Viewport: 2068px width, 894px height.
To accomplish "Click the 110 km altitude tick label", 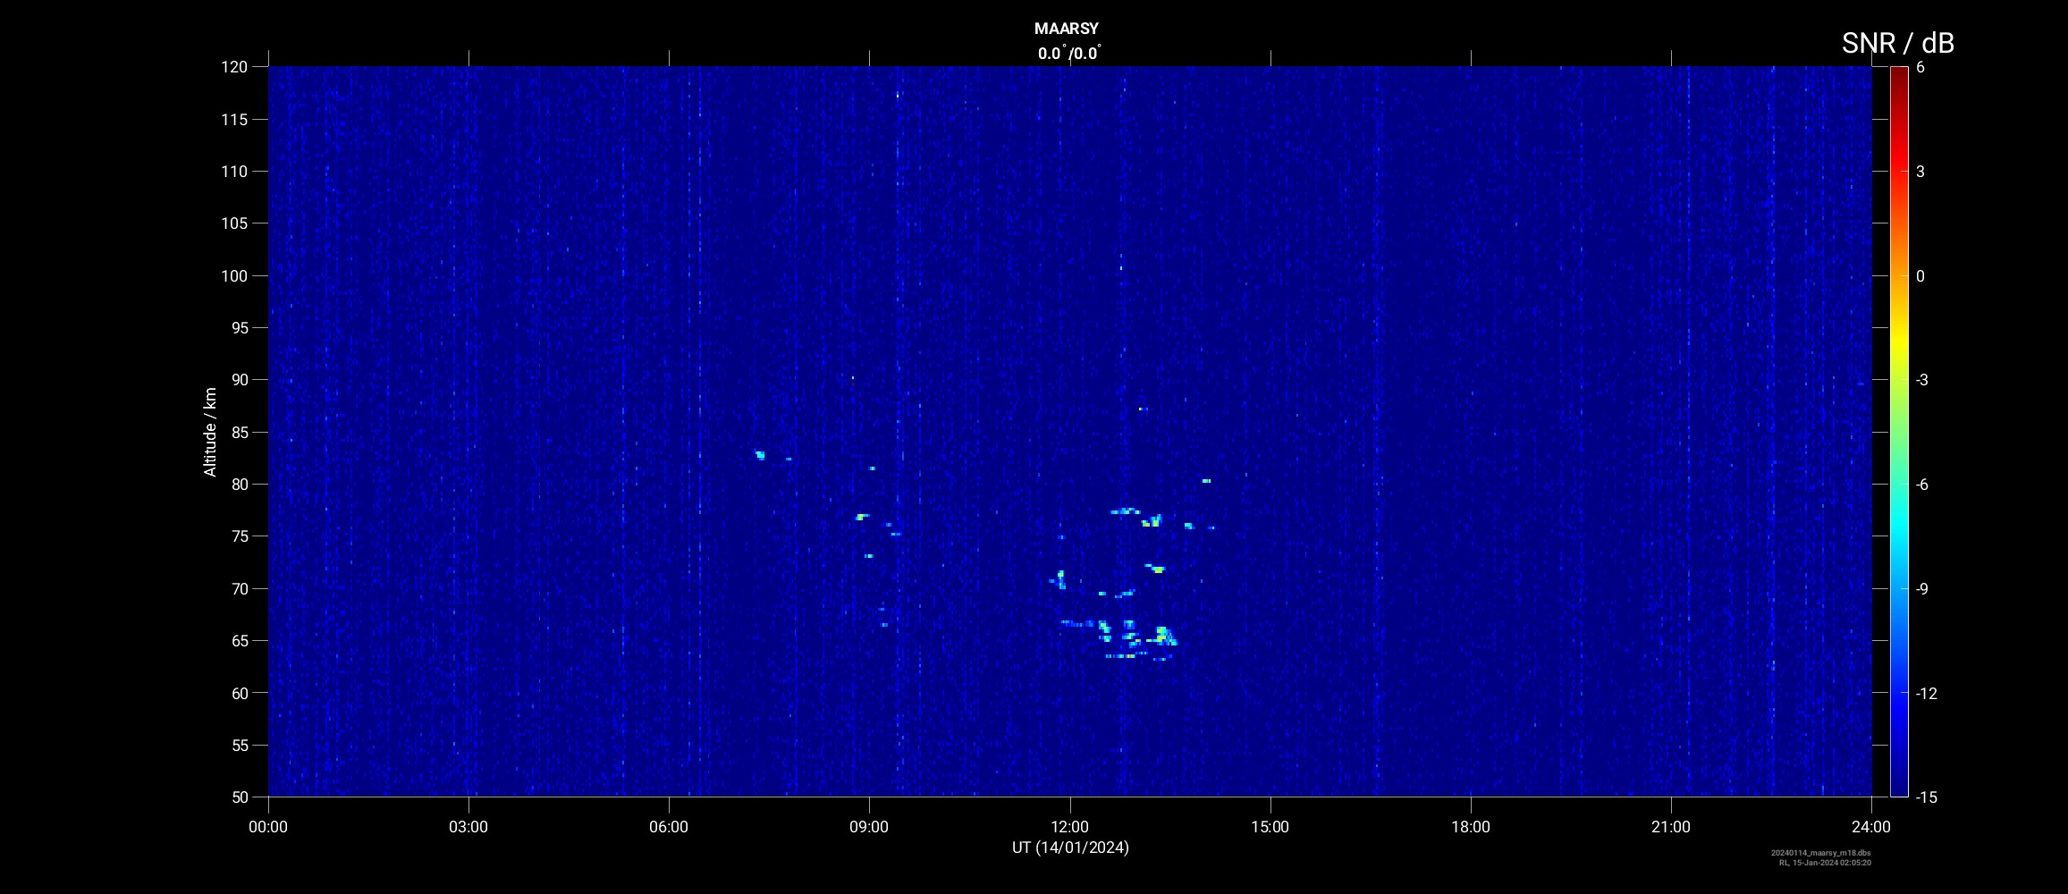I will [234, 171].
